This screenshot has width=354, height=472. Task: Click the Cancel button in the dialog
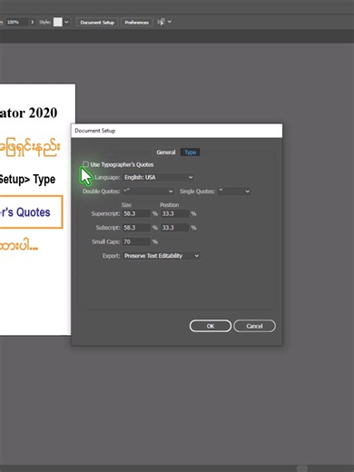click(x=254, y=326)
